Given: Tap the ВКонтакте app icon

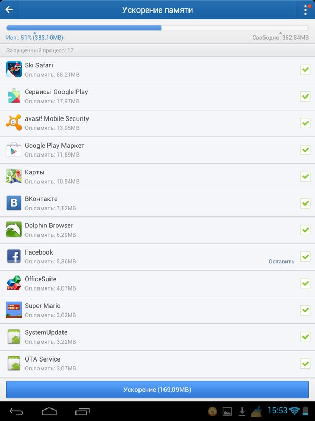Looking at the screenshot, I should click(x=14, y=203).
